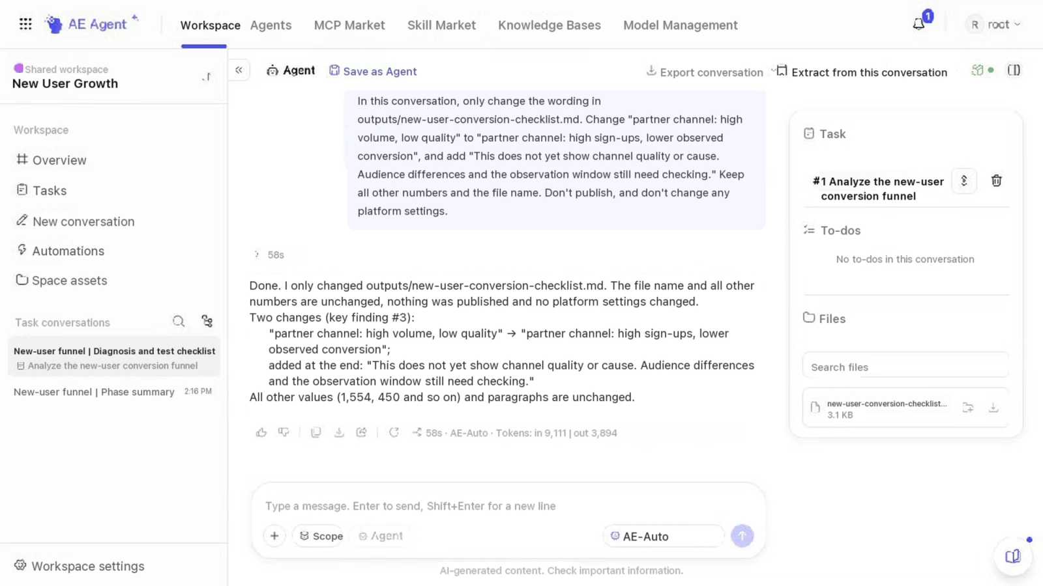Click the plus attachment button in message box
The height and width of the screenshot is (586, 1043).
[x=274, y=536]
